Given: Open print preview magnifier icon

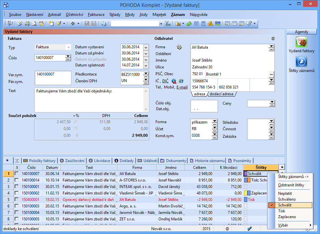Looking at the screenshot, I should (34, 24).
